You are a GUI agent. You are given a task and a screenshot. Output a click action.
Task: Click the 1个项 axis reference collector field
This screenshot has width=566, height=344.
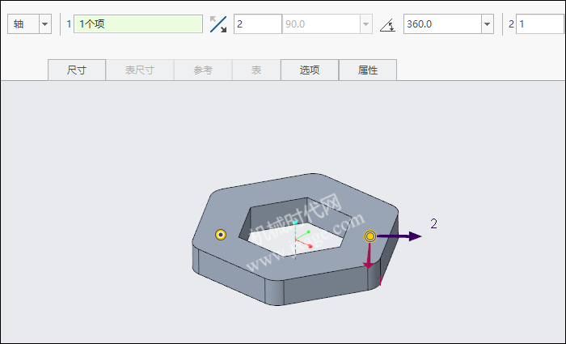click(138, 24)
